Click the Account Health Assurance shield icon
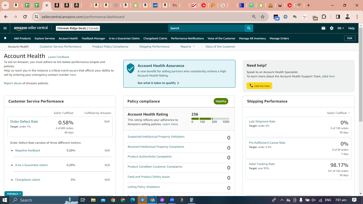 pyautogui.click(x=130, y=68)
